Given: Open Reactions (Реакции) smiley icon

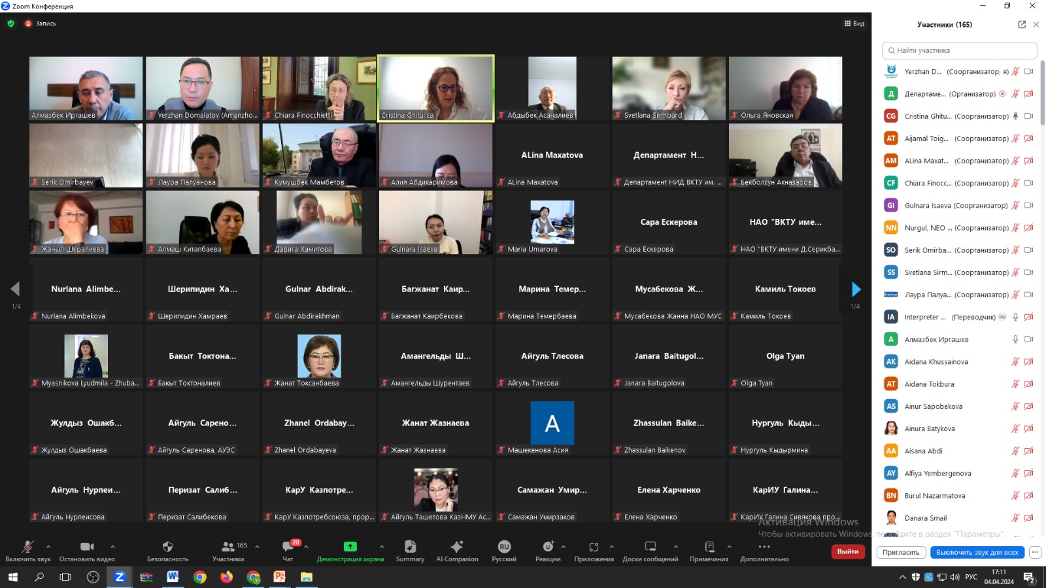Looking at the screenshot, I should (548, 547).
